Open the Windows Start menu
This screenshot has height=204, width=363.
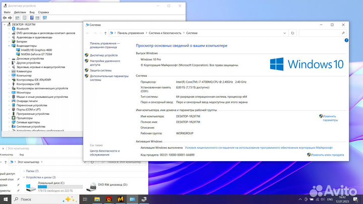6,199
